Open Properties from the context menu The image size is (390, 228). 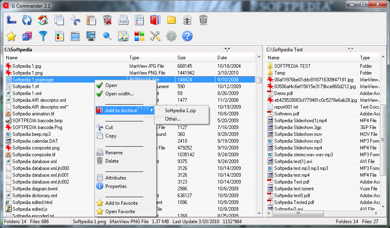click(126, 186)
